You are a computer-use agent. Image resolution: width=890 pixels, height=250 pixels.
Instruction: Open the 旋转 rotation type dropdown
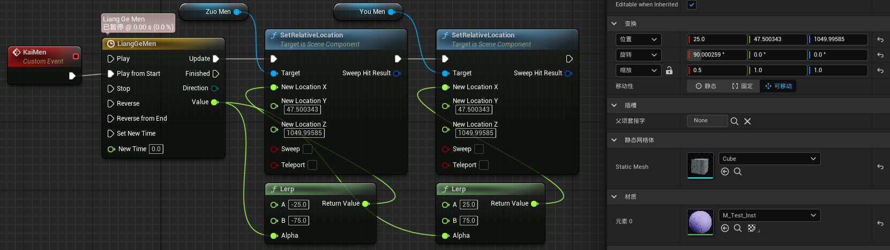coord(639,55)
